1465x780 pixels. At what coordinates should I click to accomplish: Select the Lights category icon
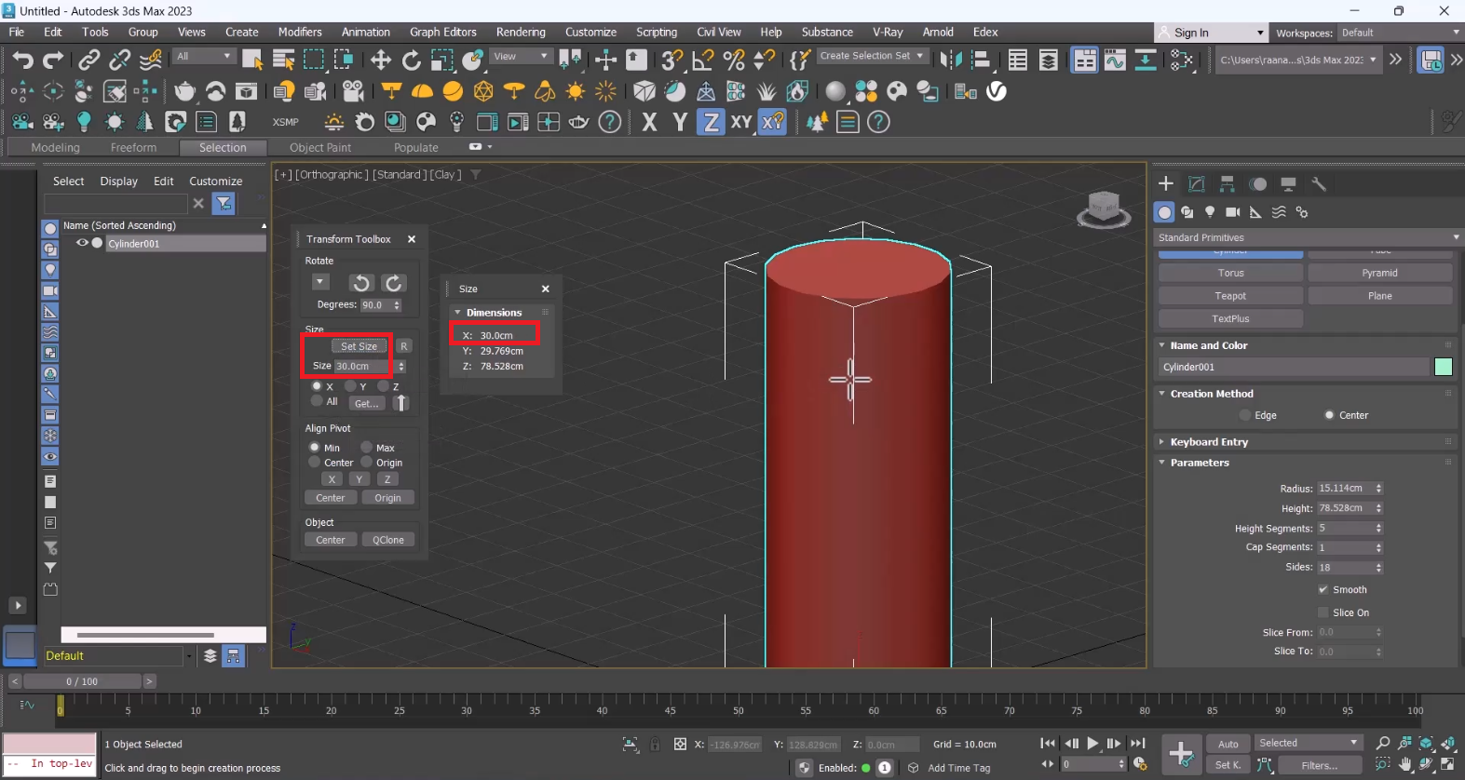[x=1210, y=212]
